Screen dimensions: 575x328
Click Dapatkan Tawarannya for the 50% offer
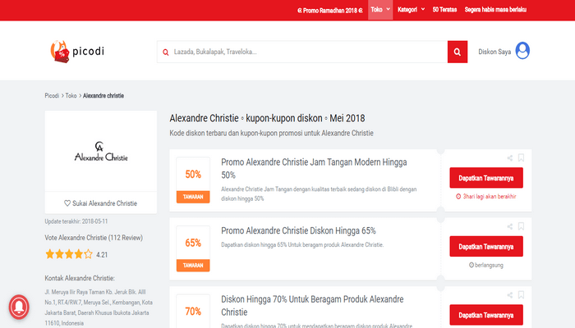(486, 178)
